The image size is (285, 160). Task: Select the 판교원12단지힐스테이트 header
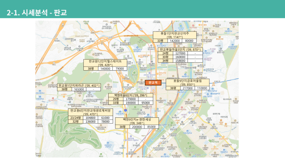105,63
